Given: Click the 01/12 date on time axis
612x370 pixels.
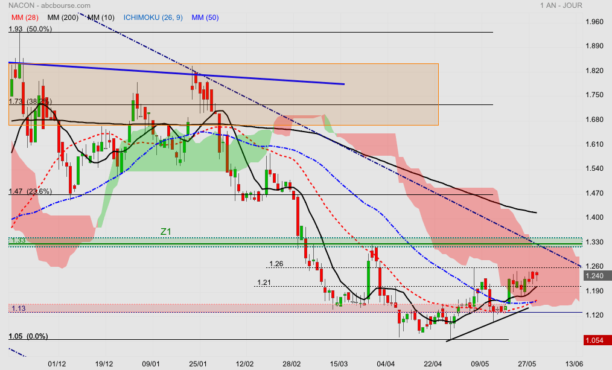Looking at the screenshot, I should click(57, 364).
